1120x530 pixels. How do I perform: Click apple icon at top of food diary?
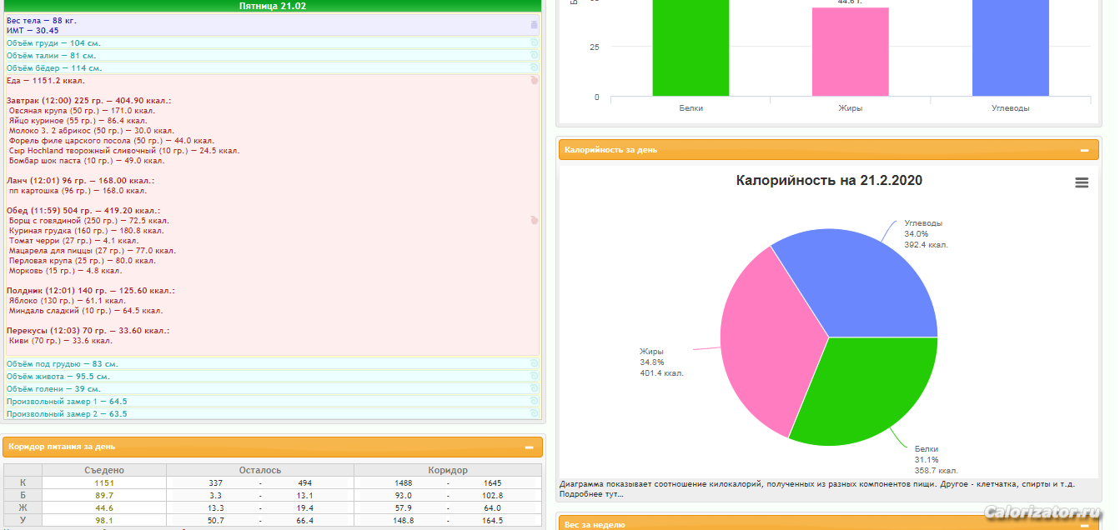[x=534, y=81]
